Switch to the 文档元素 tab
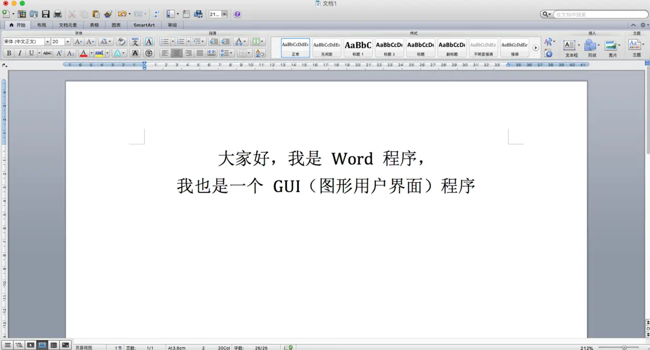 (68, 25)
